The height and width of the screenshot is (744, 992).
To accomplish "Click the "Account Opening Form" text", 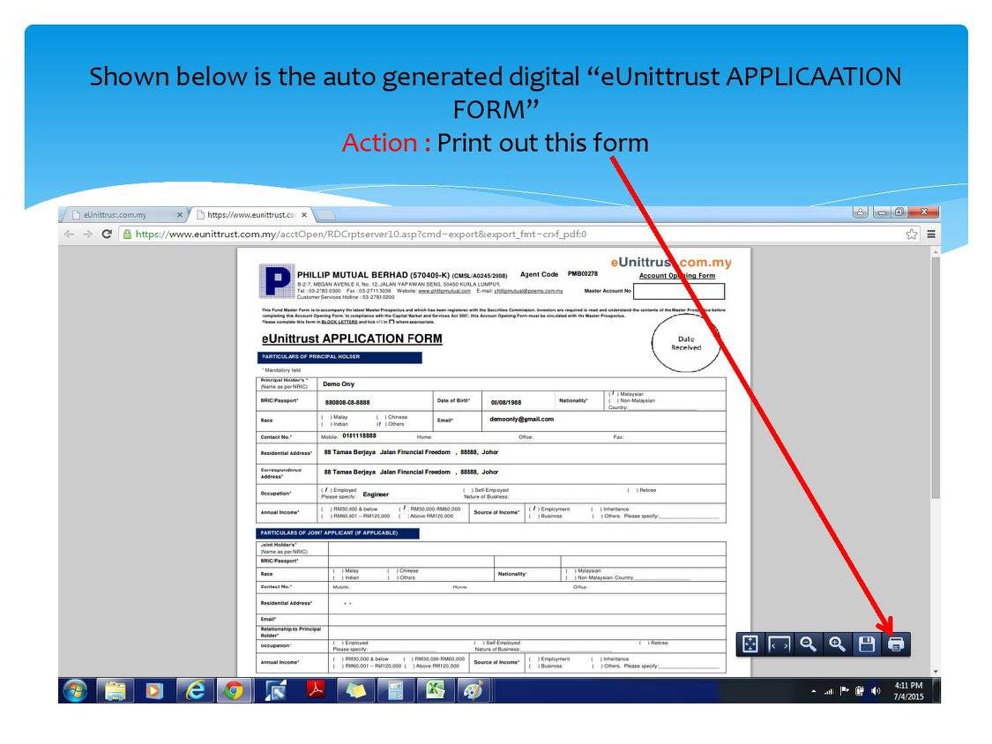I will tap(677, 276).
